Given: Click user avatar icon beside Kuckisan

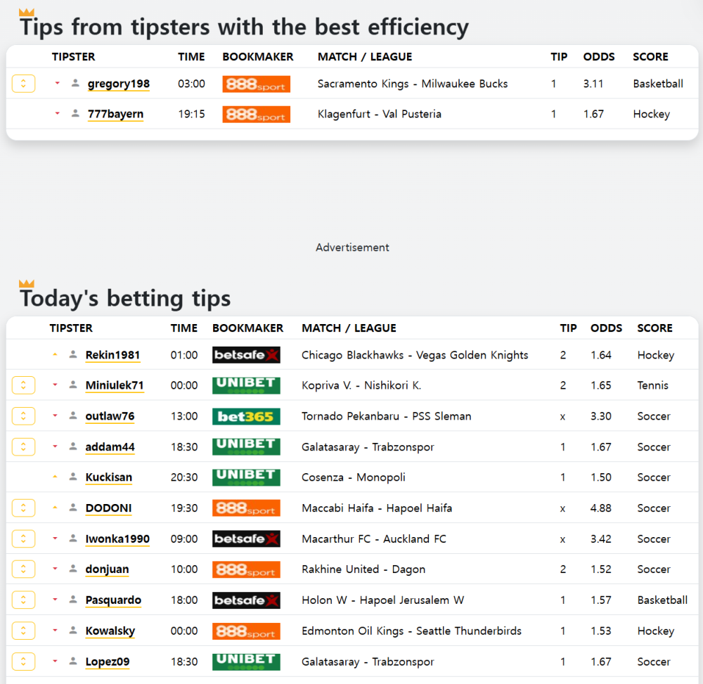Looking at the screenshot, I should [x=73, y=477].
